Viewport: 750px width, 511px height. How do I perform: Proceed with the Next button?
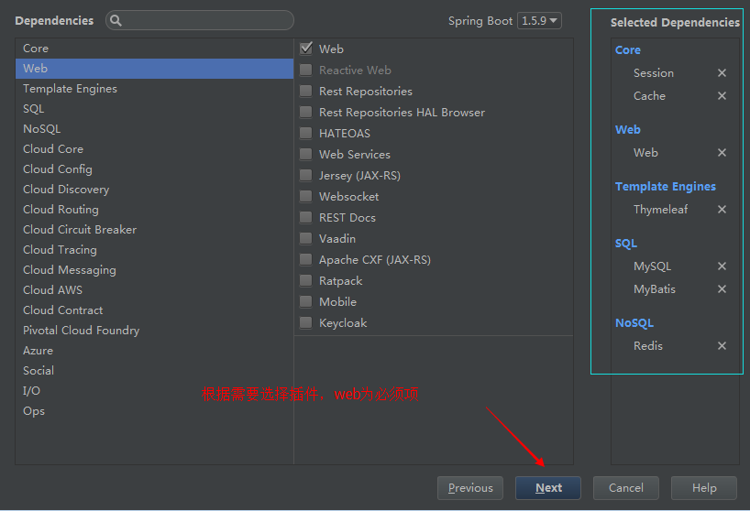(548, 487)
